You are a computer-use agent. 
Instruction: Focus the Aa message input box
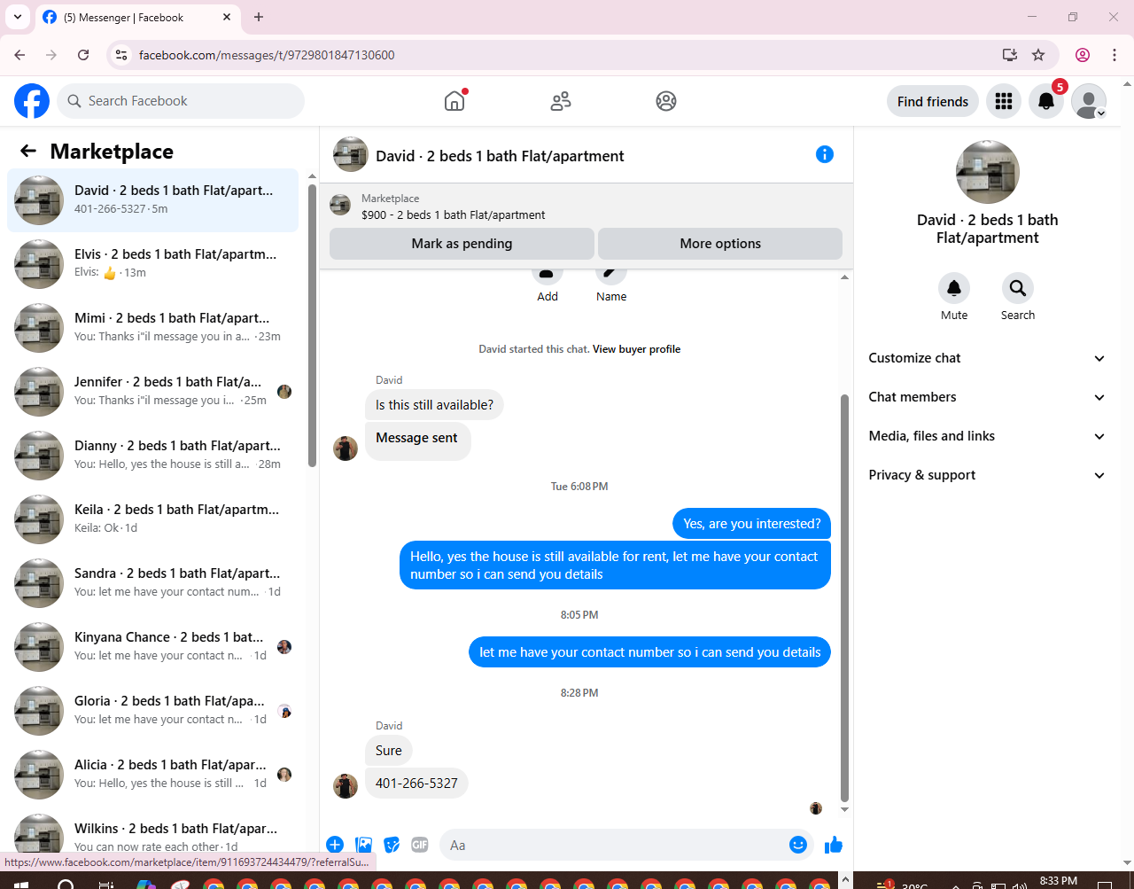point(626,846)
